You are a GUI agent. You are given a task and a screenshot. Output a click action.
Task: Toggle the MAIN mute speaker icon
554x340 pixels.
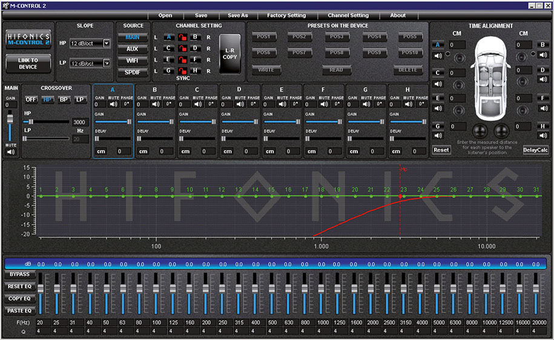(10, 152)
